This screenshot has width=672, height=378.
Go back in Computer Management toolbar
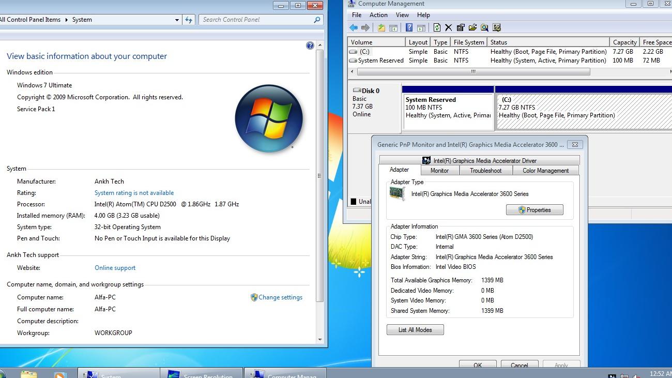click(354, 28)
